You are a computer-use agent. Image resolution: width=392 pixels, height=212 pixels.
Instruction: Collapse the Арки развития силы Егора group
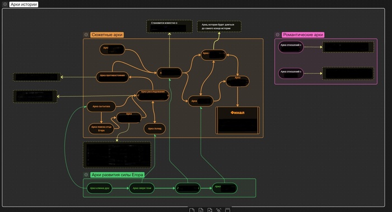click(86, 175)
